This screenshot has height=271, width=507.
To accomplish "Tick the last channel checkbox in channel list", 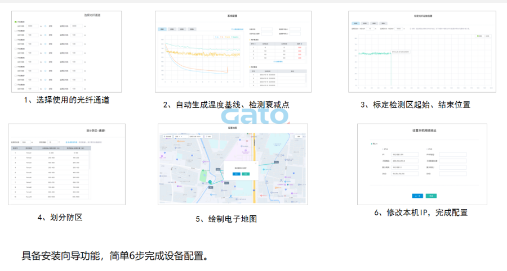I will (16, 84).
